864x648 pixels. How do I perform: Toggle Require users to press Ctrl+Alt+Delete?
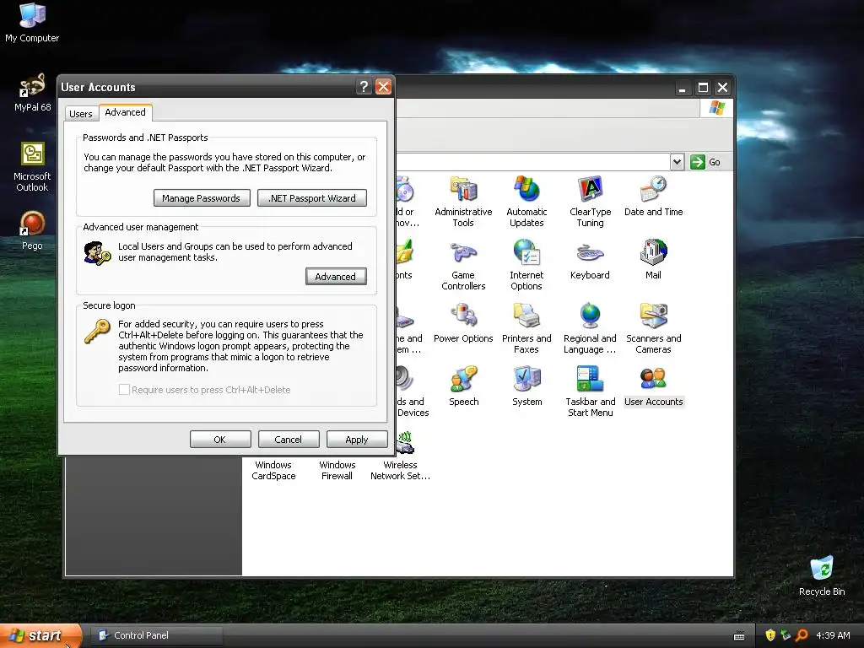[125, 390]
